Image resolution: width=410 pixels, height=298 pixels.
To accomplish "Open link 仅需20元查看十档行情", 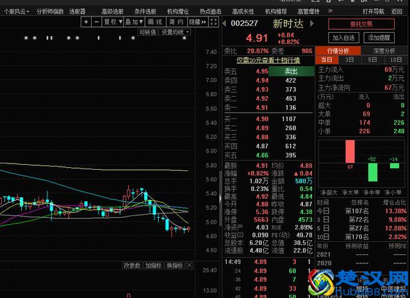I will point(268,60).
